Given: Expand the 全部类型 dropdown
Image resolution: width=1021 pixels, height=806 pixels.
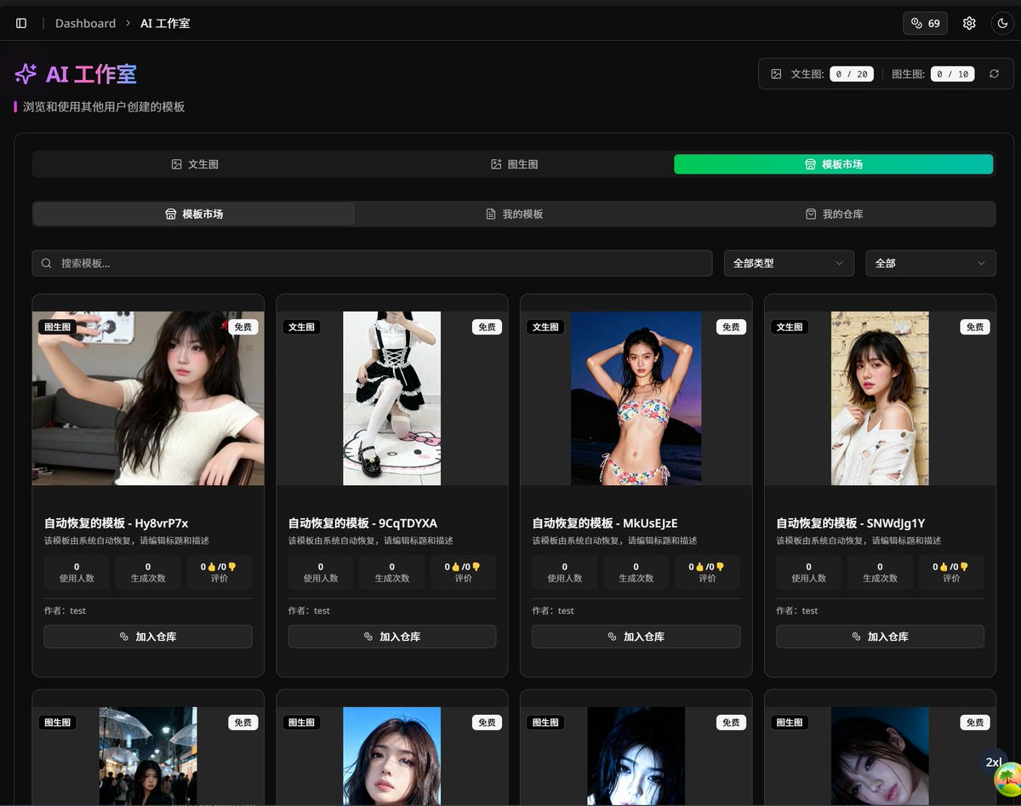Looking at the screenshot, I should pyautogui.click(x=789, y=263).
